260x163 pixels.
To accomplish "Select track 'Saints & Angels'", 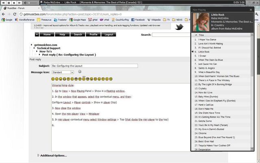I will point(221,68).
